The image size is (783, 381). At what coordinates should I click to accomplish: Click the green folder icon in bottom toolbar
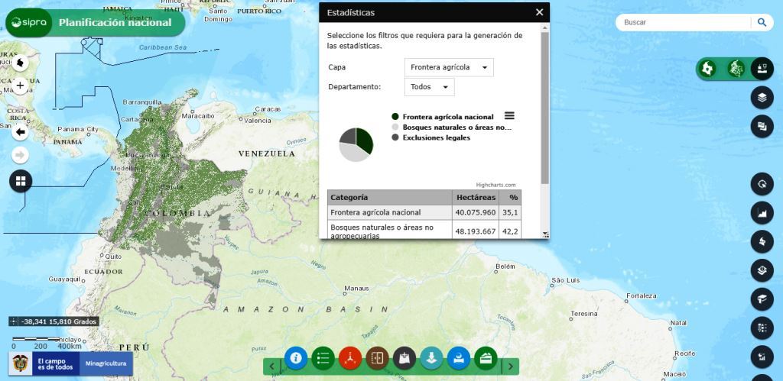(x=486, y=358)
